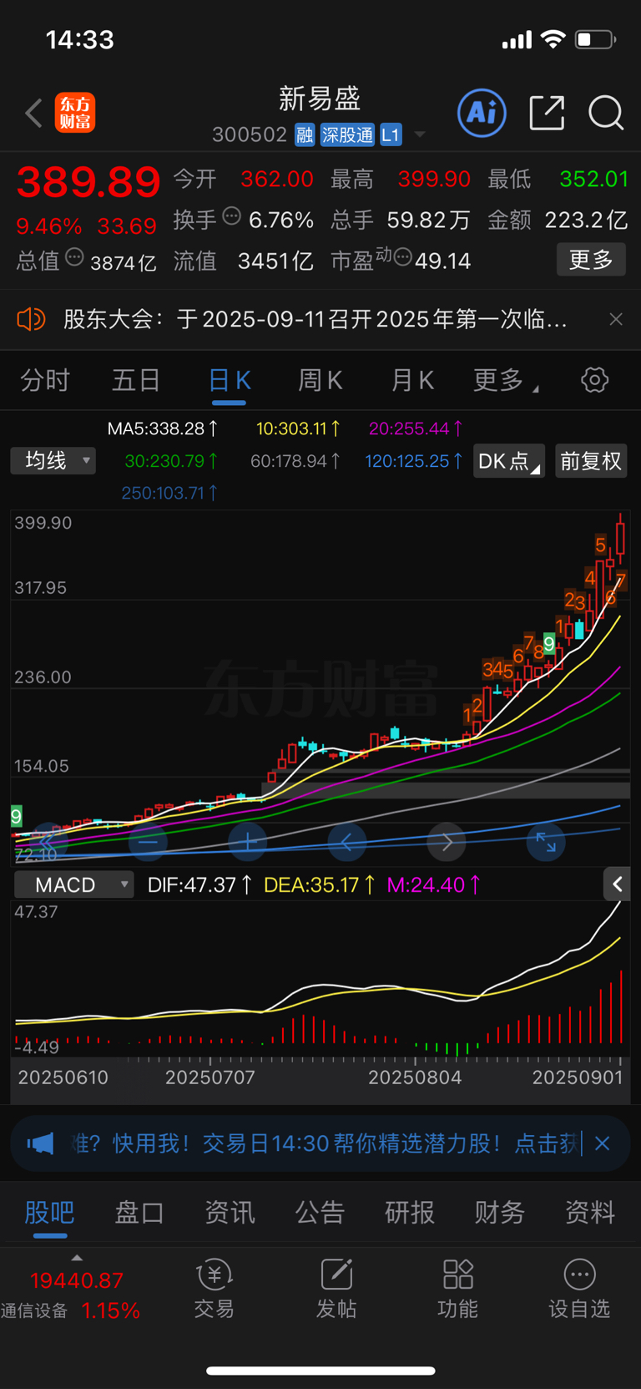Open the DK点 dropdown
This screenshot has height=1389, width=641.
509,461
